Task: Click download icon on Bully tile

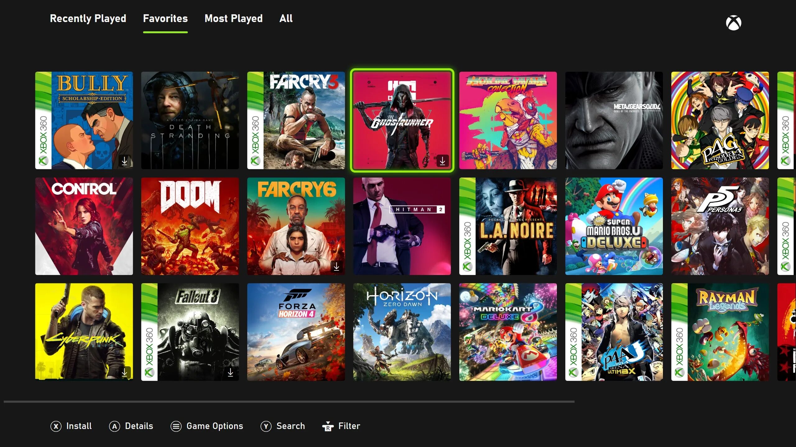Action: tap(124, 161)
